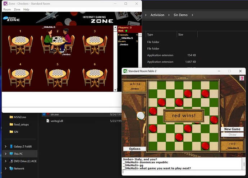Expand This PC tree node
Viewport: 248px width, 178px height.
[x=5, y=154]
